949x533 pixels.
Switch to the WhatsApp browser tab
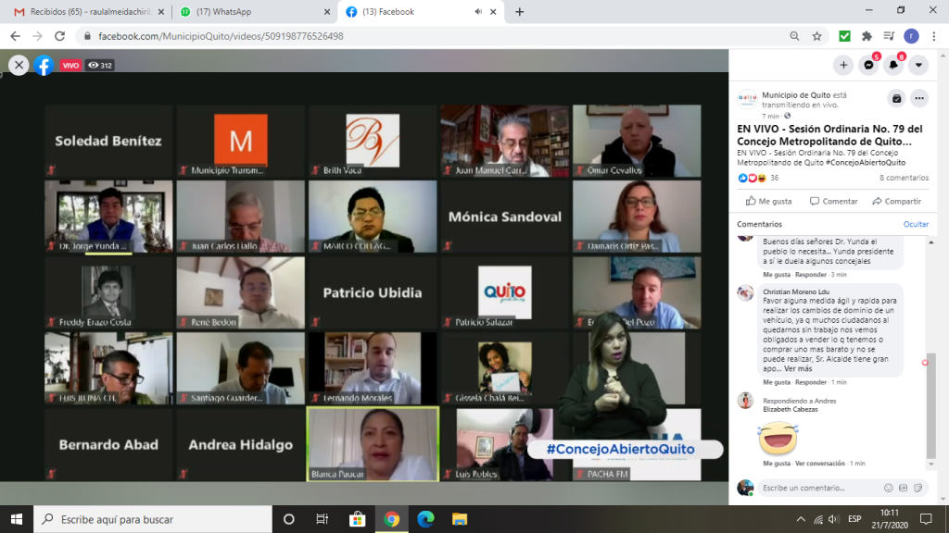(x=253, y=11)
